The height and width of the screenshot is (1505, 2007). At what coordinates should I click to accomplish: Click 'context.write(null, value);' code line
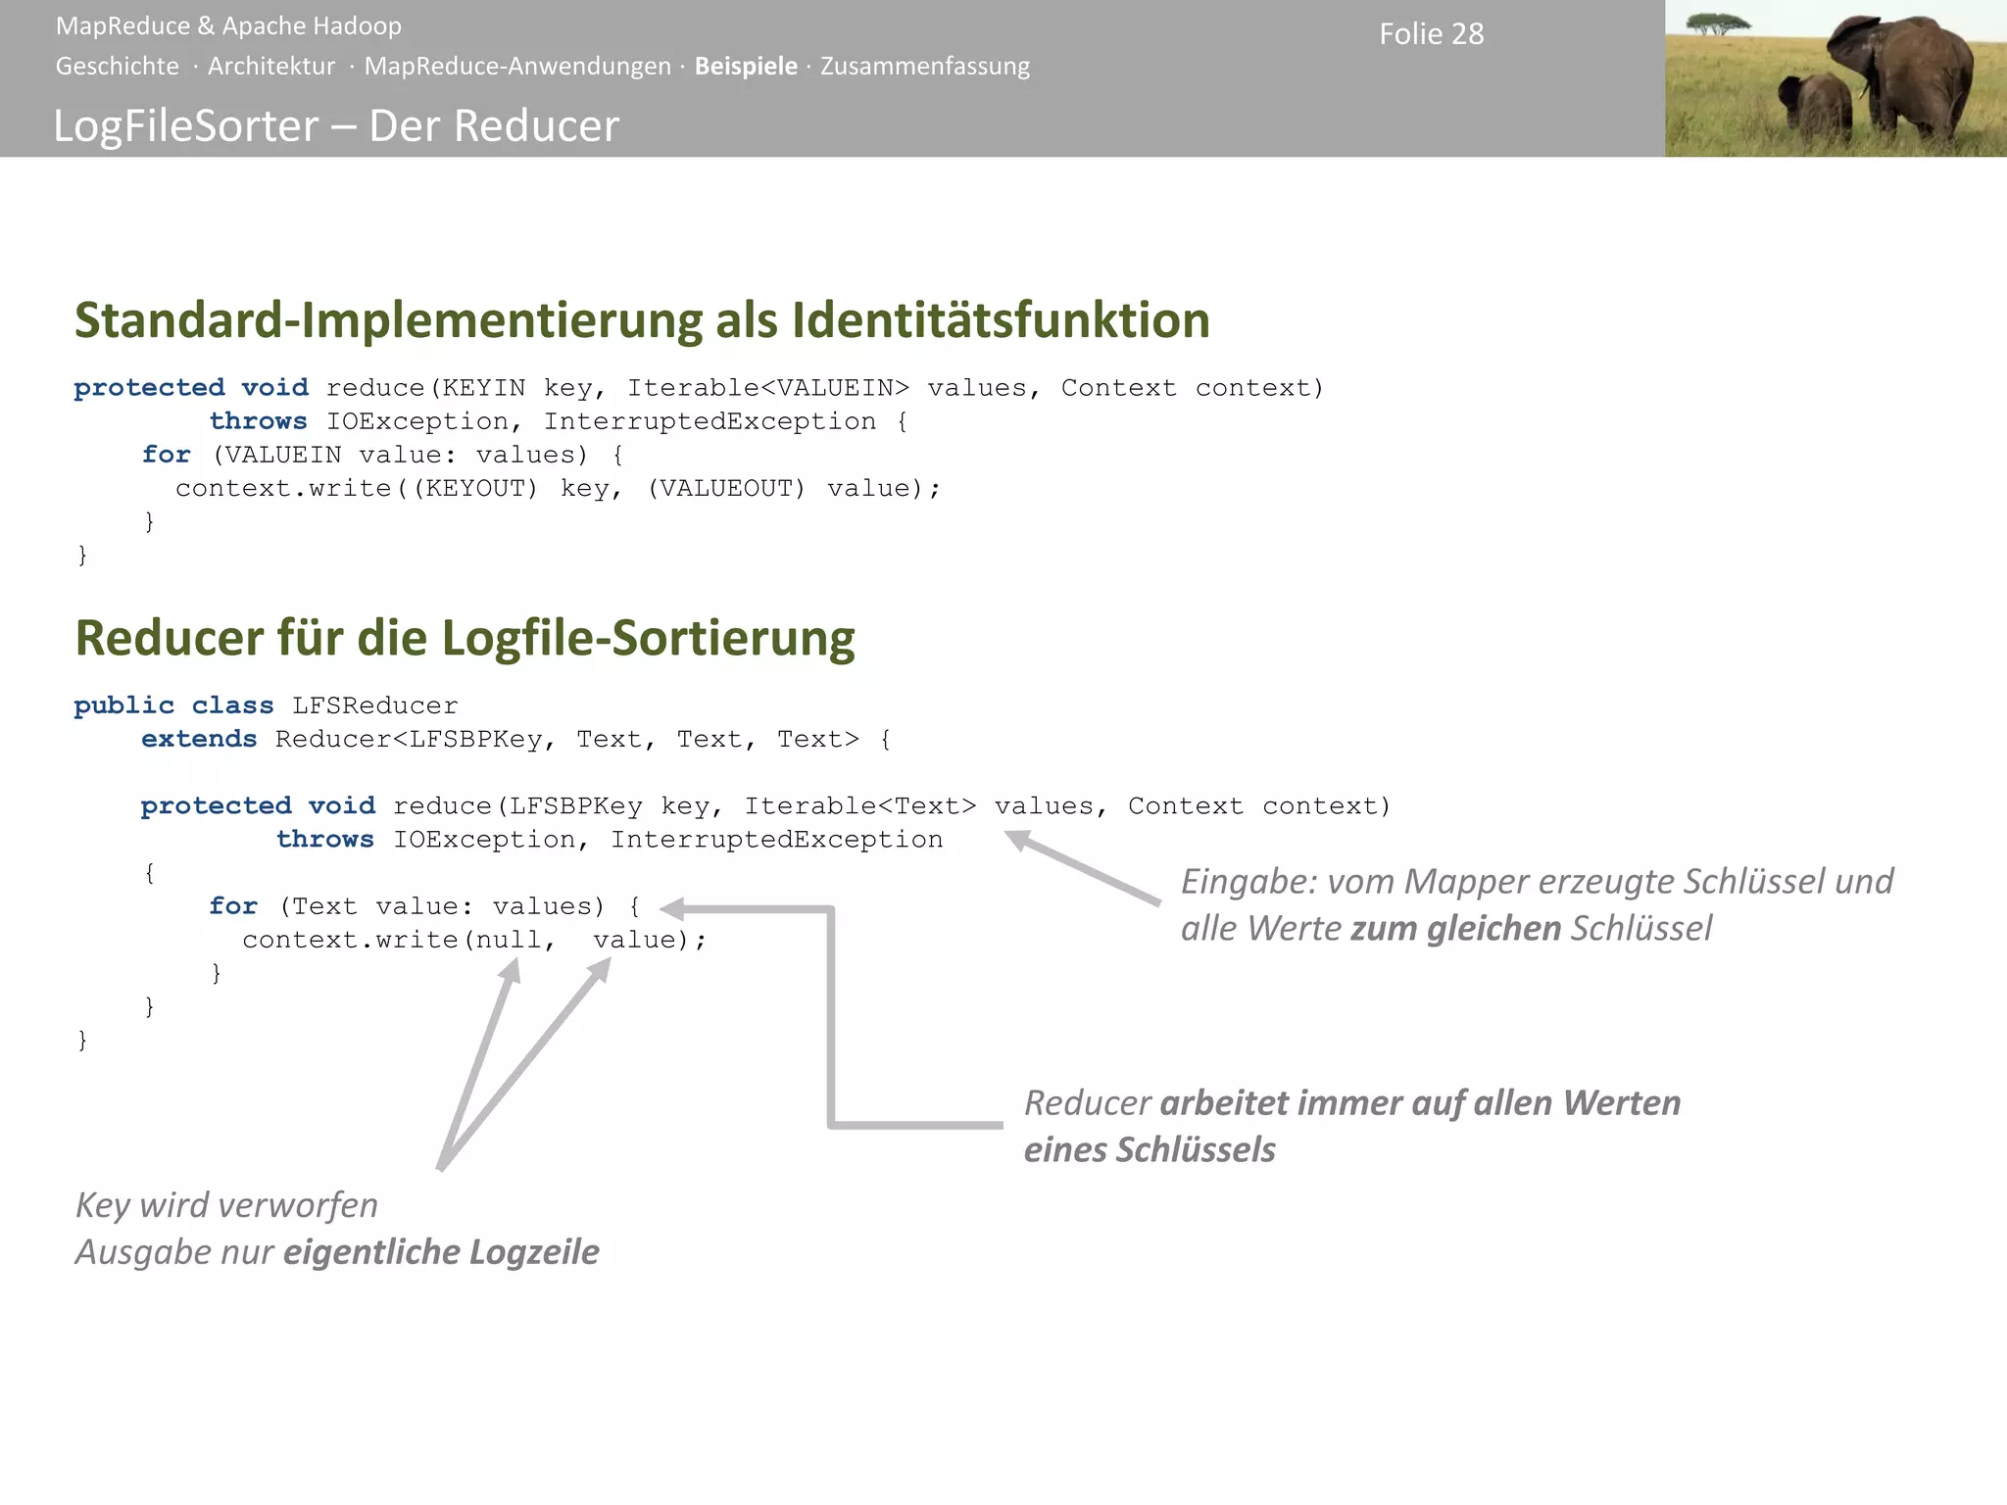pyautogui.click(x=474, y=940)
